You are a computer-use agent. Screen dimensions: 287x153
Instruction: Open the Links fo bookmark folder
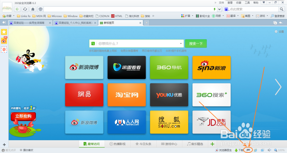[24, 16]
